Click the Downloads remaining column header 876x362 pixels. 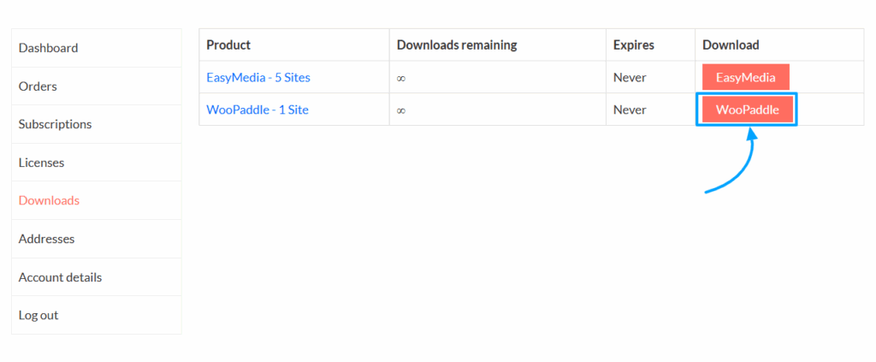[x=456, y=45]
